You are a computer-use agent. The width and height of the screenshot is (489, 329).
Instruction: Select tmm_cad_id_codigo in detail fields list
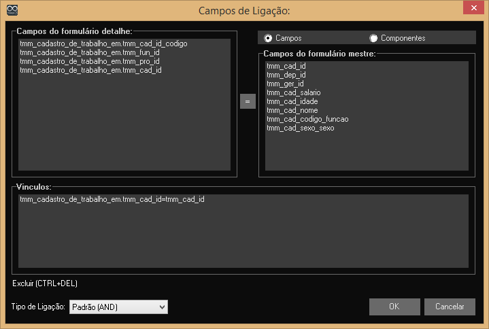103,44
